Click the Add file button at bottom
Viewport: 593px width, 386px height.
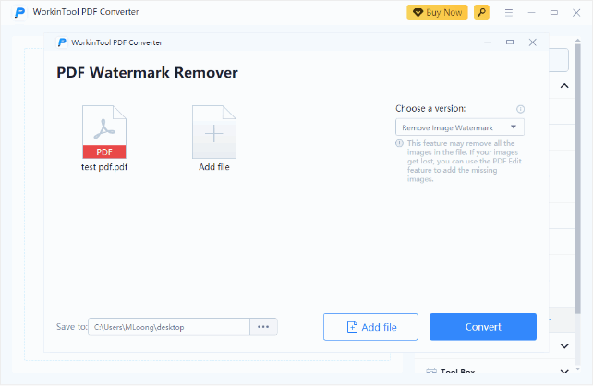click(370, 327)
